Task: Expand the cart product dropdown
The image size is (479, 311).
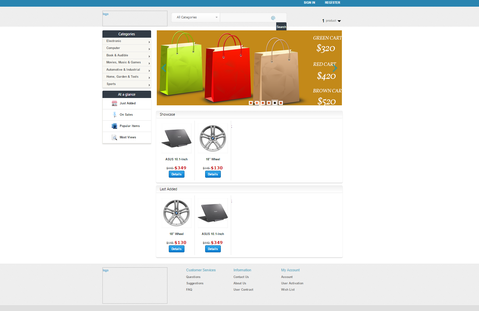Action: pyautogui.click(x=339, y=21)
